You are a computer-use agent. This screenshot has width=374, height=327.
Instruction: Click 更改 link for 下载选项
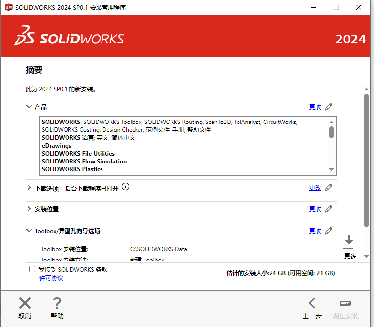point(315,188)
